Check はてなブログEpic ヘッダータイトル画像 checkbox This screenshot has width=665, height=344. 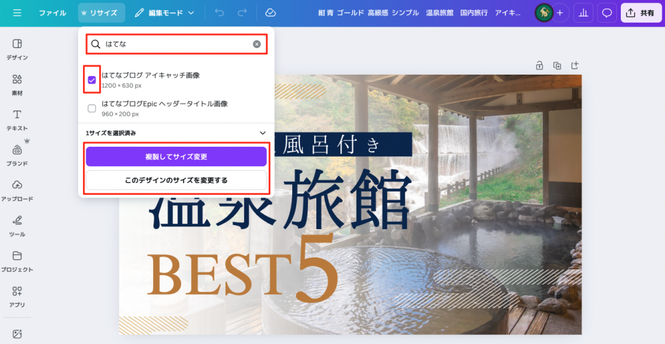click(x=92, y=108)
